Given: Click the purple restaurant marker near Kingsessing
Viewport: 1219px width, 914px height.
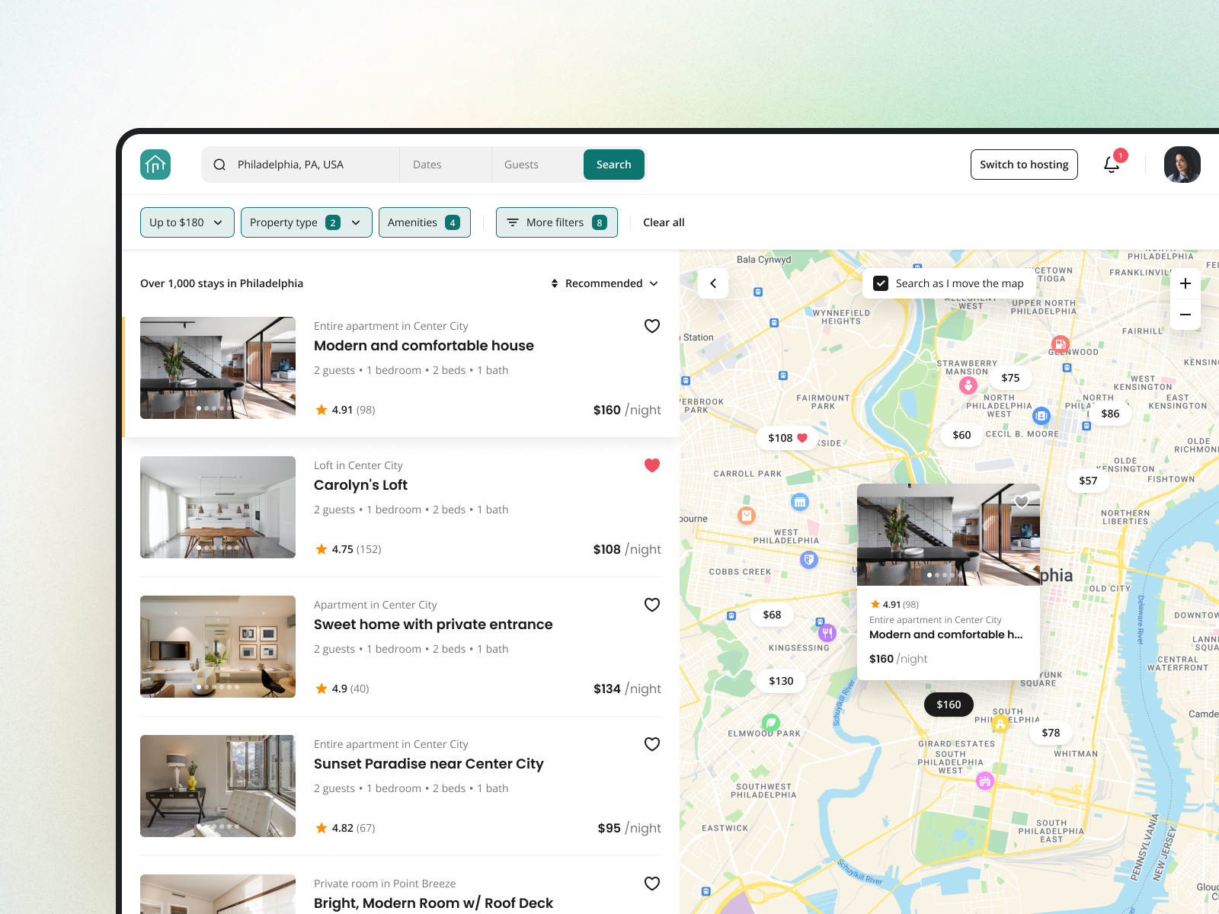Looking at the screenshot, I should pyautogui.click(x=827, y=632).
